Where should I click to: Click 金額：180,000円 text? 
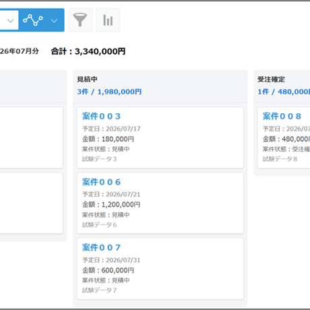[108, 139]
